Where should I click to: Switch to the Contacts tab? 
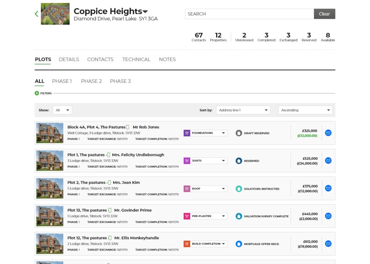(100, 59)
